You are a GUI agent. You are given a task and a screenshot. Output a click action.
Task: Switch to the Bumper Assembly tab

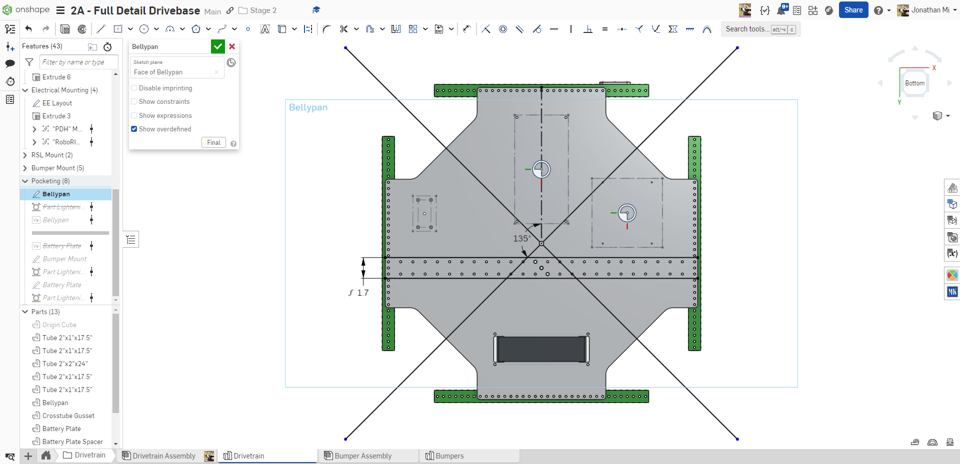point(363,456)
